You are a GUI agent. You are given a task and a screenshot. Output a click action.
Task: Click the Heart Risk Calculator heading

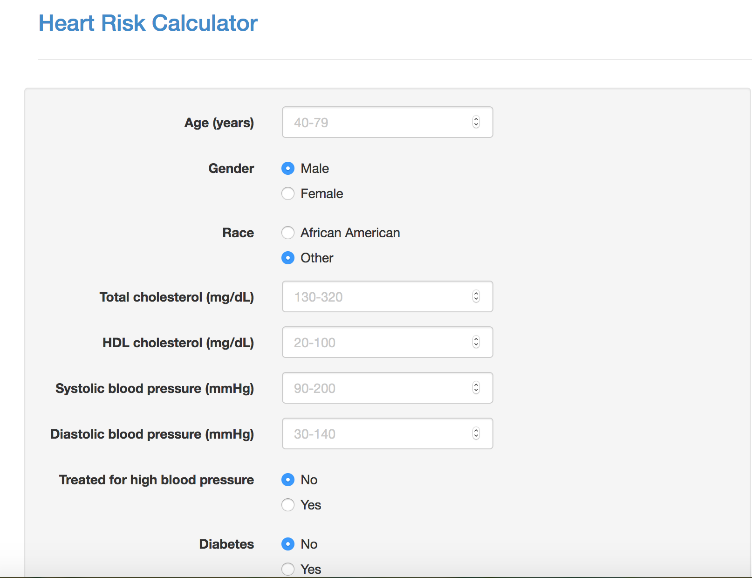(x=148, y=23)
